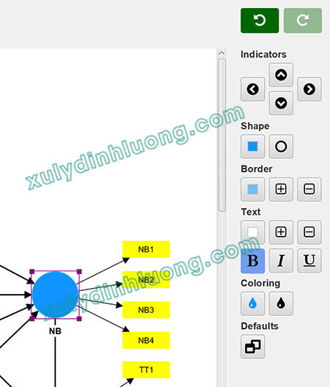Image resolution: width=330 pixels, height=387 pixels.
Task: Open the Border color swatch
Action: click(x=253, y=189)
